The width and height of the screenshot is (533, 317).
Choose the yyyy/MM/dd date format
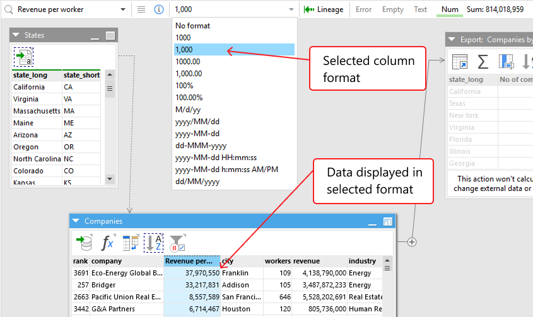click(234, 122)
